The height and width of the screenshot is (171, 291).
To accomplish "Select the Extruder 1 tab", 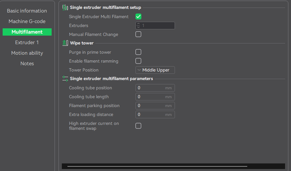I will pos(27,43).
